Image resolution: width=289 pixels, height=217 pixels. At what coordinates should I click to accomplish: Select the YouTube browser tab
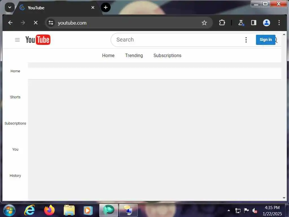(x=57, y=8)
